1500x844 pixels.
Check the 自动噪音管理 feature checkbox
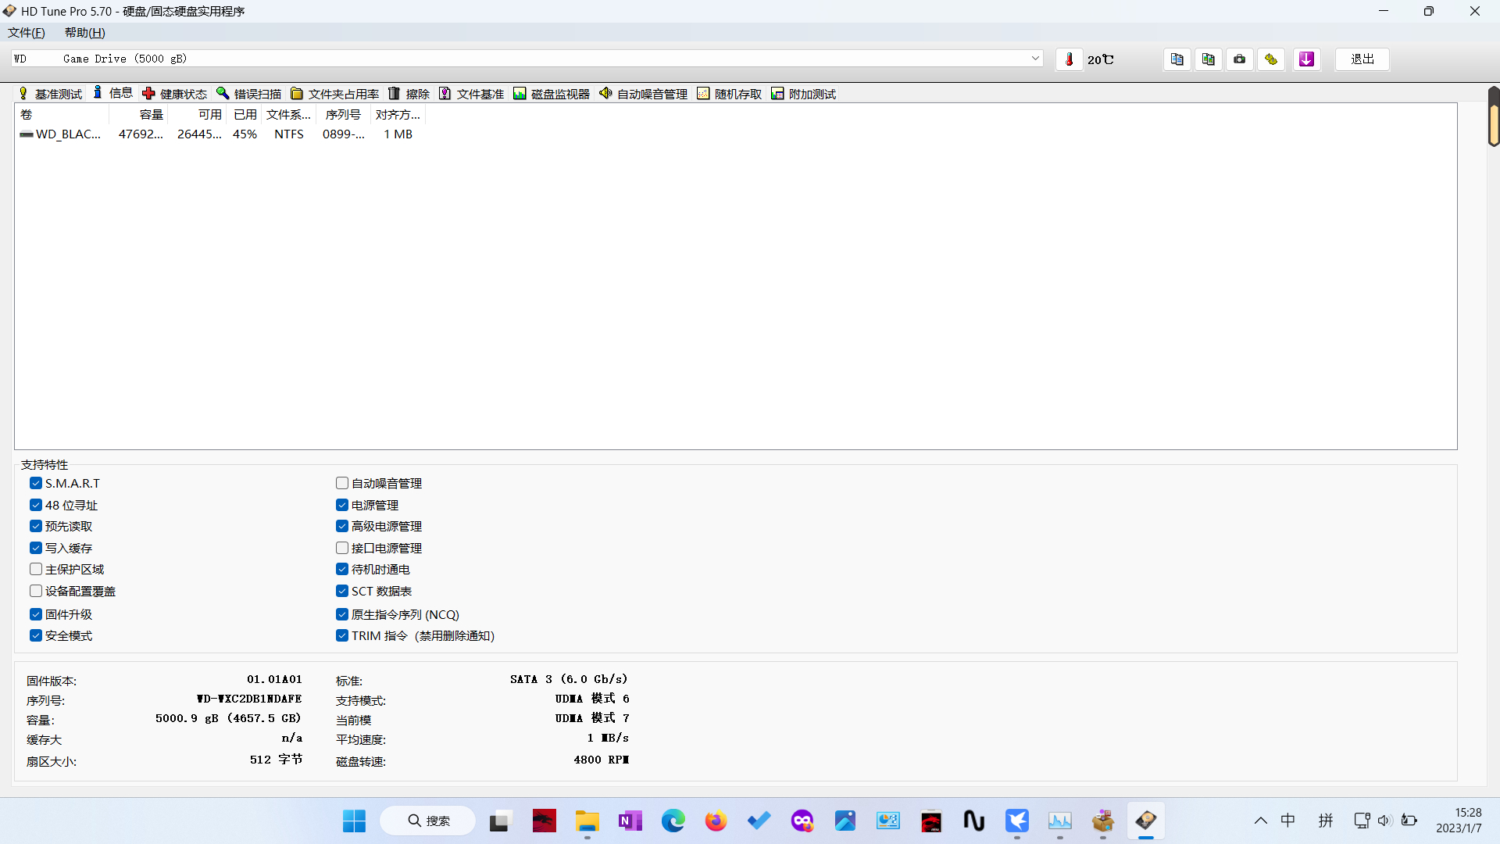(x=342, y=484)
